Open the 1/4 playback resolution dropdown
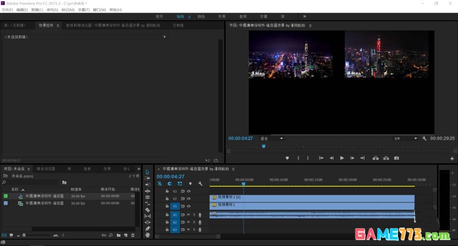 pyautogui.click(x=415, y=139)
